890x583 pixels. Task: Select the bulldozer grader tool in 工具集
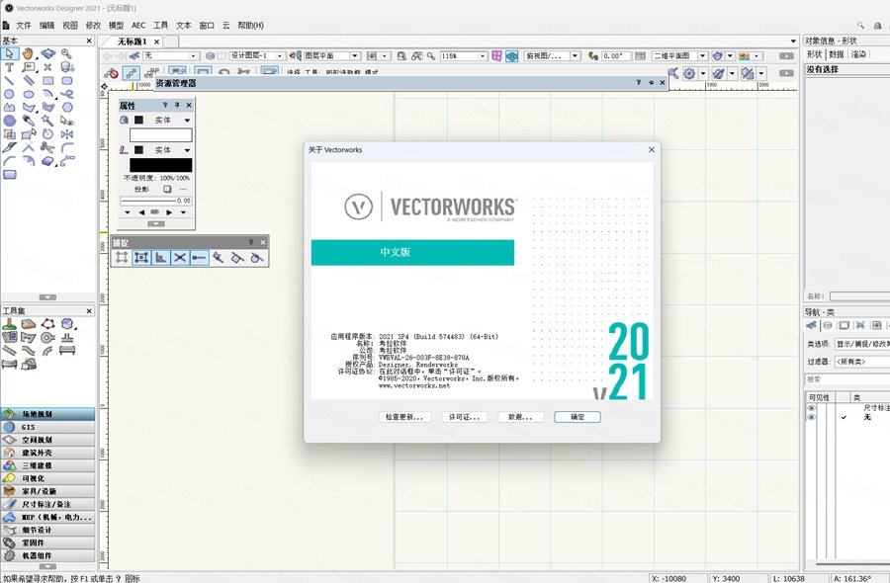(x=29, y=364)
